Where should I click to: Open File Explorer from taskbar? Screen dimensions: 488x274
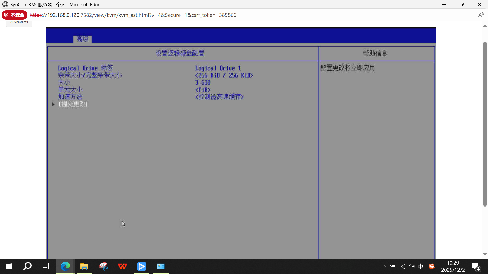pos(84,266)
